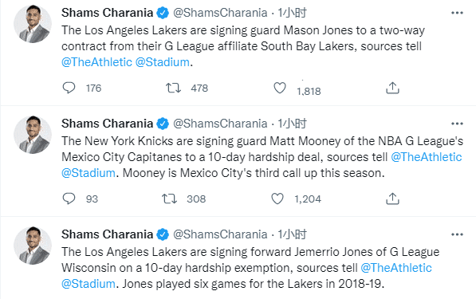Like the Matt Mooney Knicks tweet
This screenshot has height=299, width=476.
pos(277,199)
